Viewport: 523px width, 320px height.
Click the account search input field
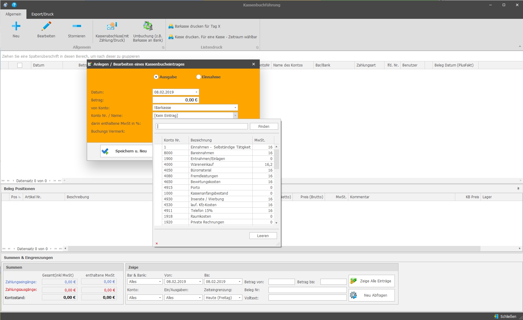tap(202, 127)
